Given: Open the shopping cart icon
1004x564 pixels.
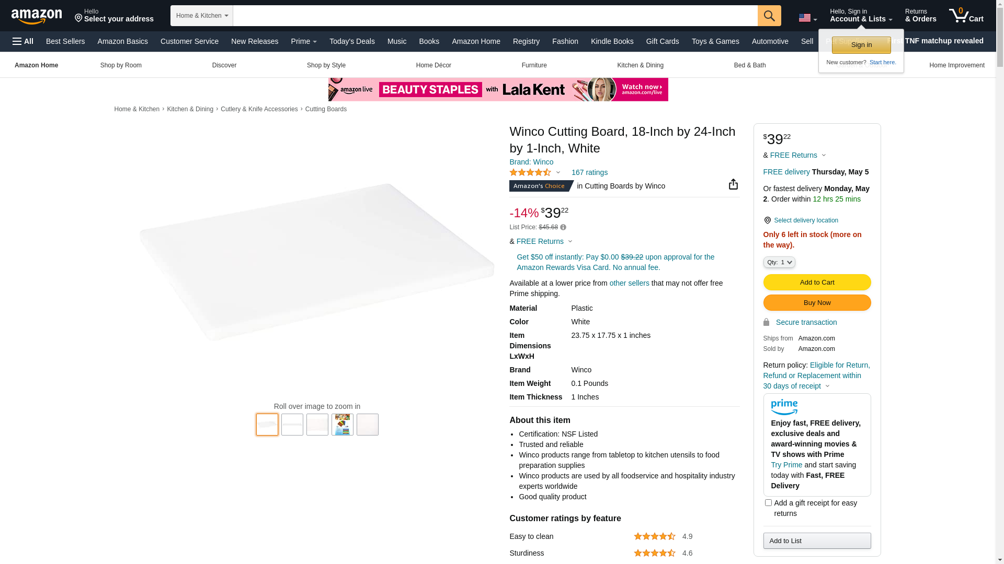Looking at the screenshot, I should click(966, 16).
